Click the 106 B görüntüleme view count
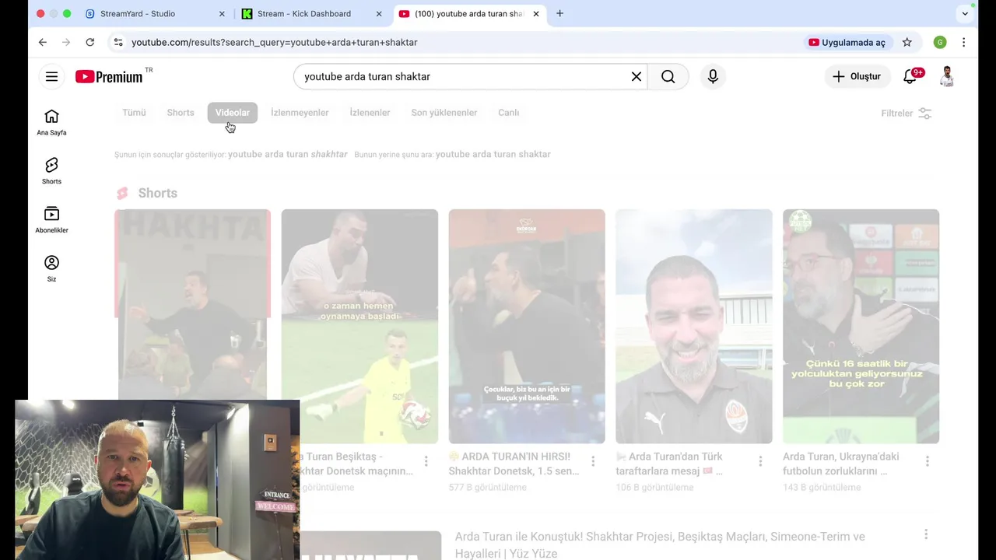 654,488
